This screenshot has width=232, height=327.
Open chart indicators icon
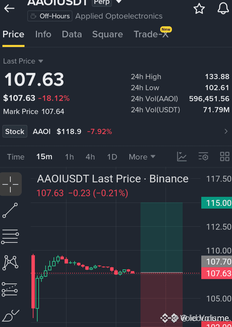pos(182,157)
